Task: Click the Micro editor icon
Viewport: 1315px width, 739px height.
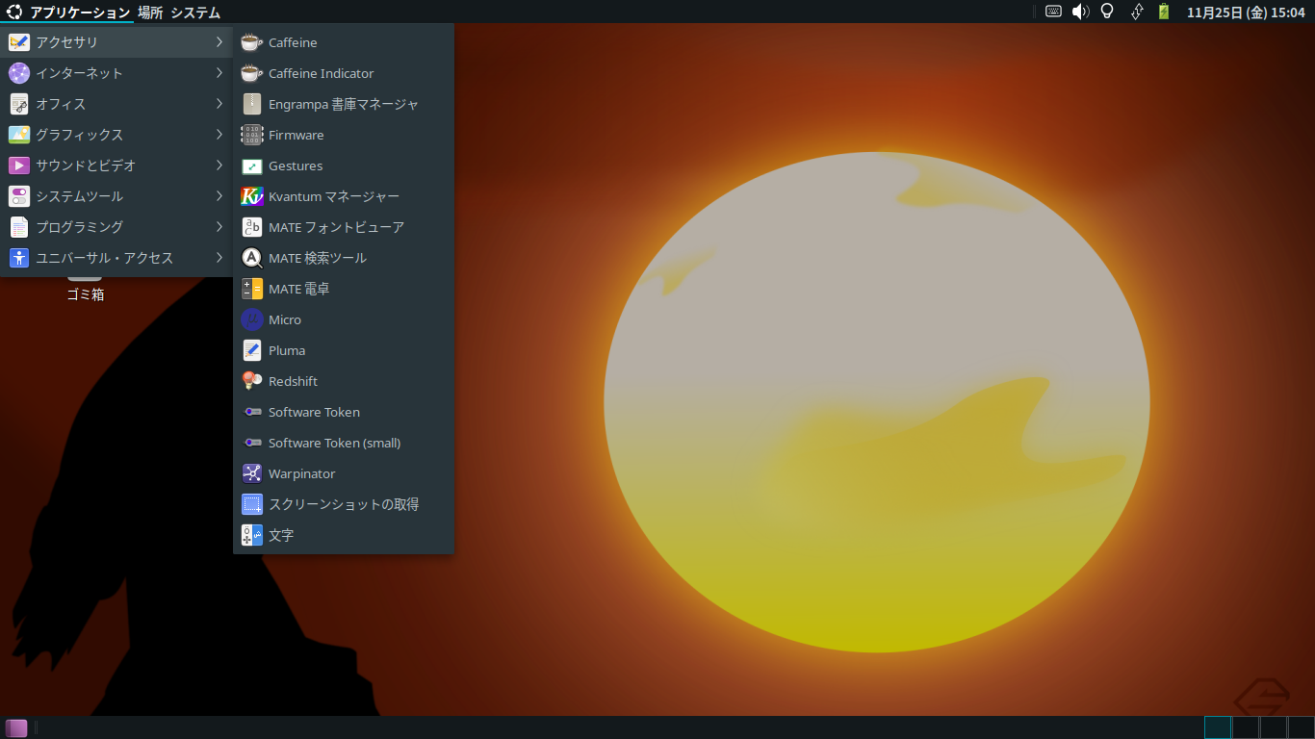Action: (x=251, y=319)
